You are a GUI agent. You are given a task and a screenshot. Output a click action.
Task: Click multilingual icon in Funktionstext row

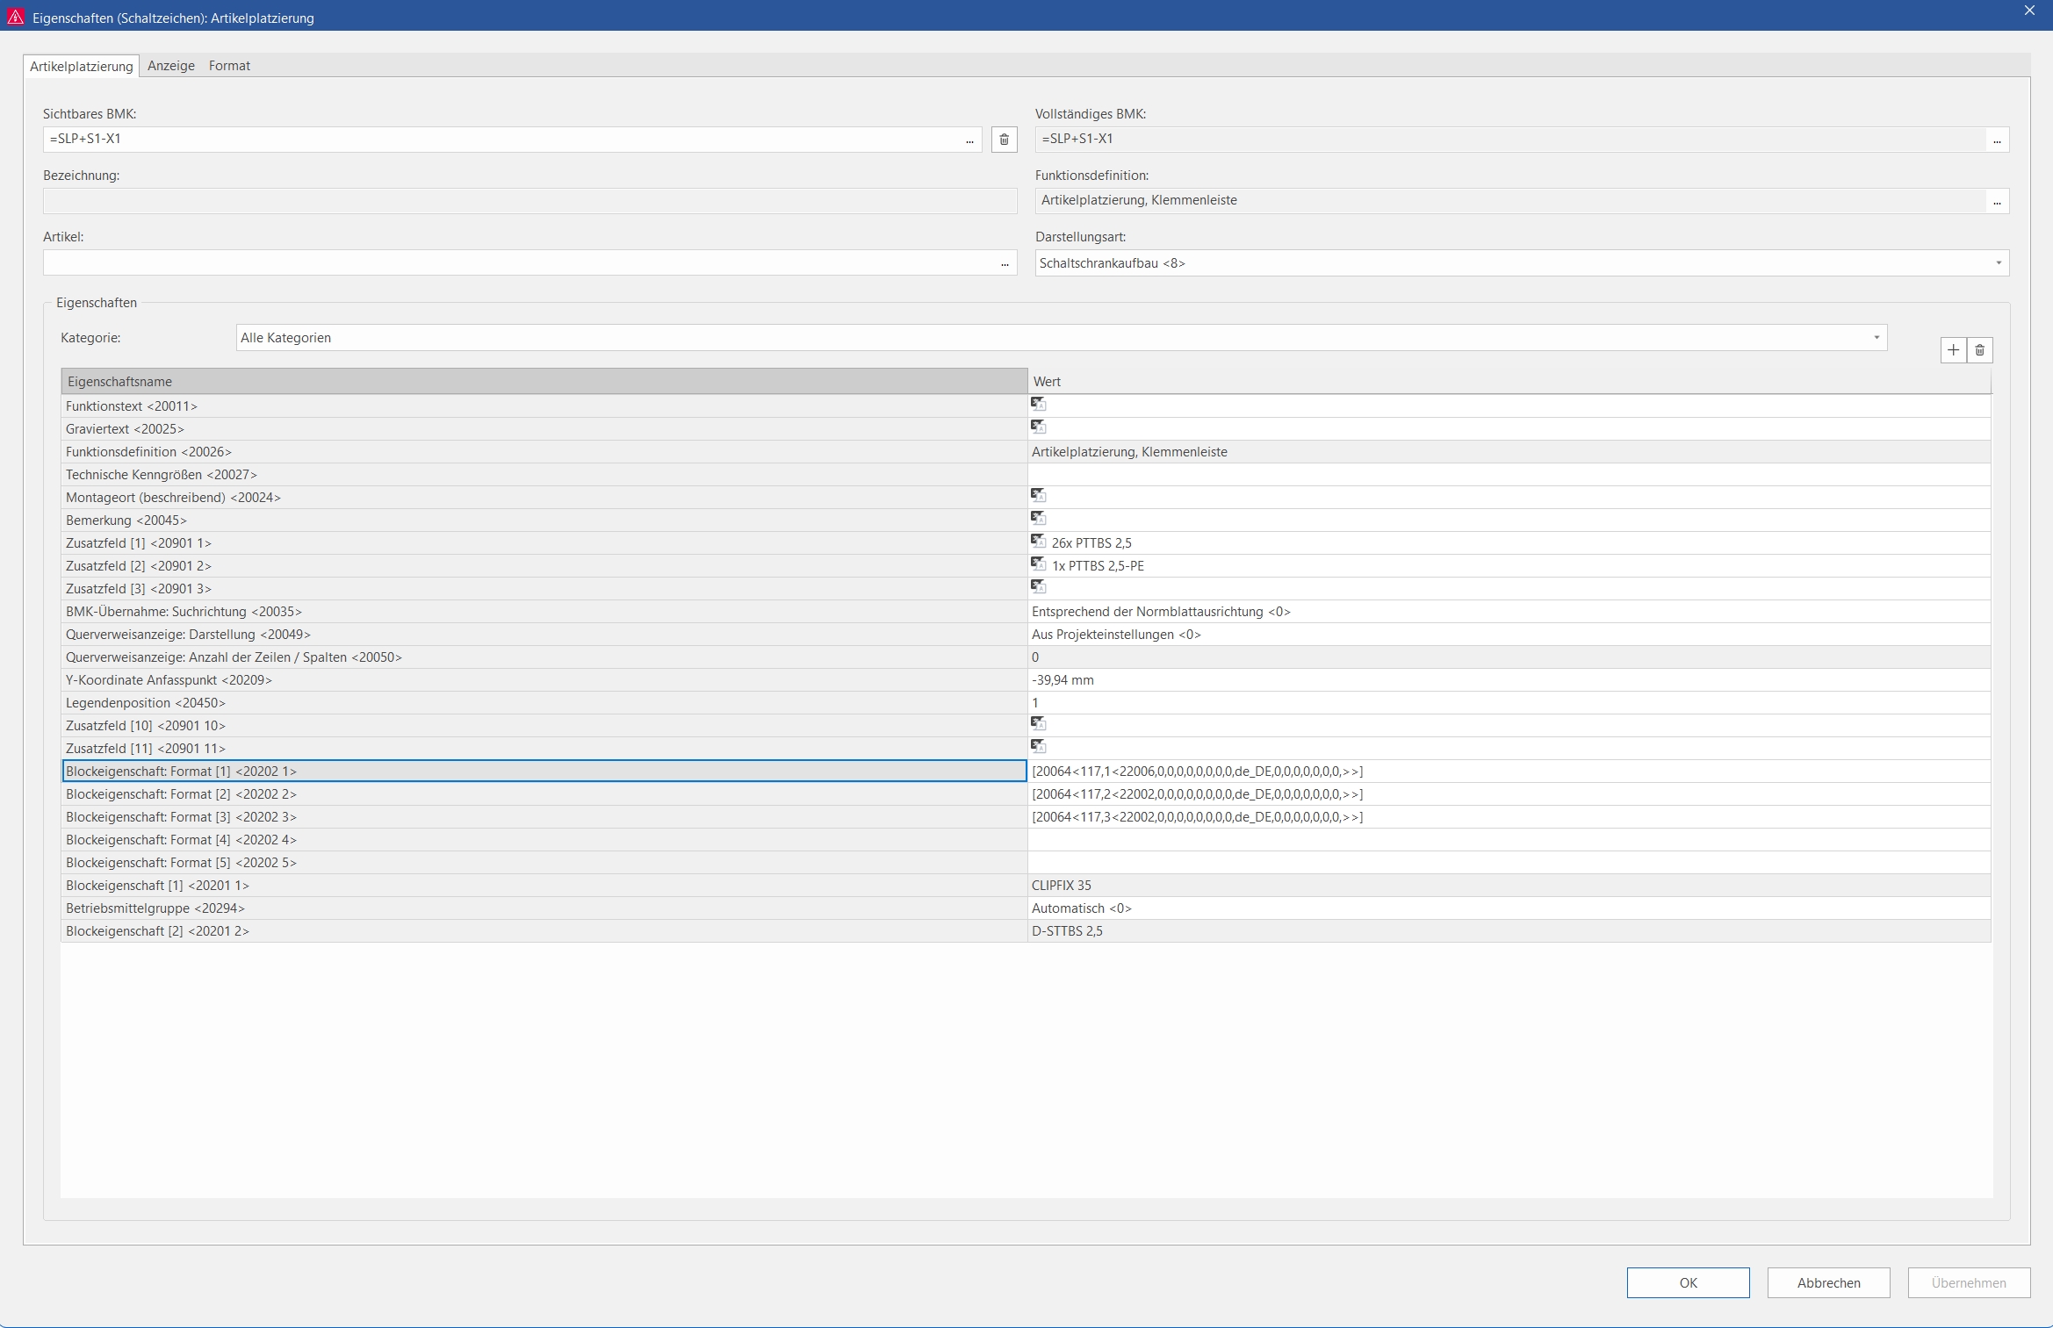pos(1038,405)
